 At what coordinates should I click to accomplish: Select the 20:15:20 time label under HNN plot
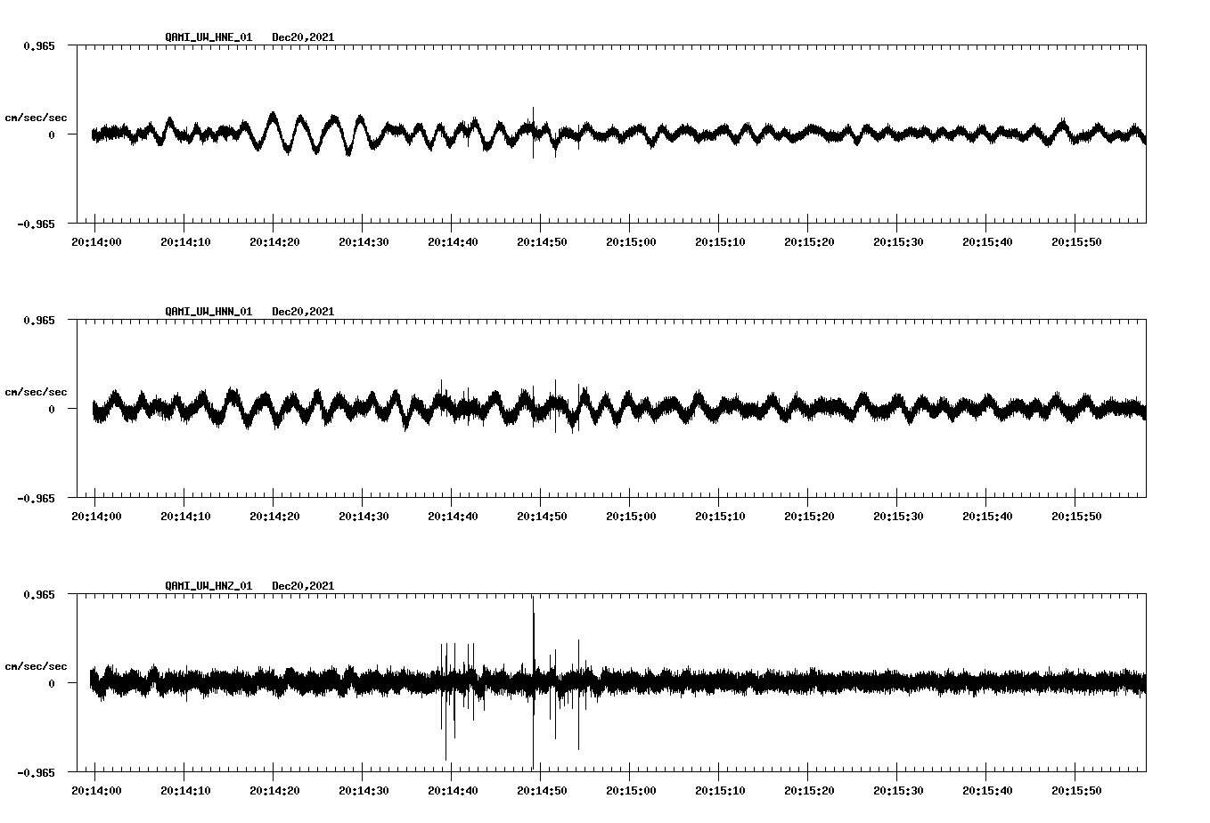(809, 517)
